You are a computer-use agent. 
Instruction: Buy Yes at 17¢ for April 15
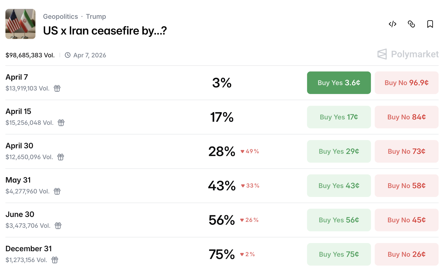[x=339, y=117]
